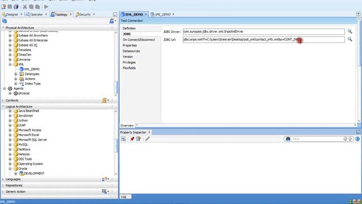Click the Find next down arrow
The image size is (362, 204).
(345, 139)
